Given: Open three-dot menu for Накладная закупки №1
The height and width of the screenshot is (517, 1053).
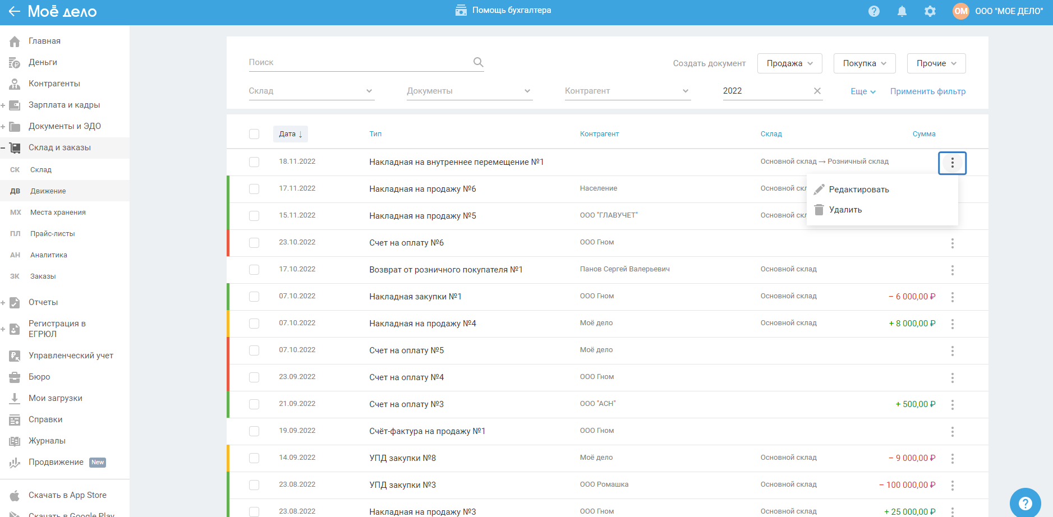Looking at the screenshot, I should (x=952, y=297).
